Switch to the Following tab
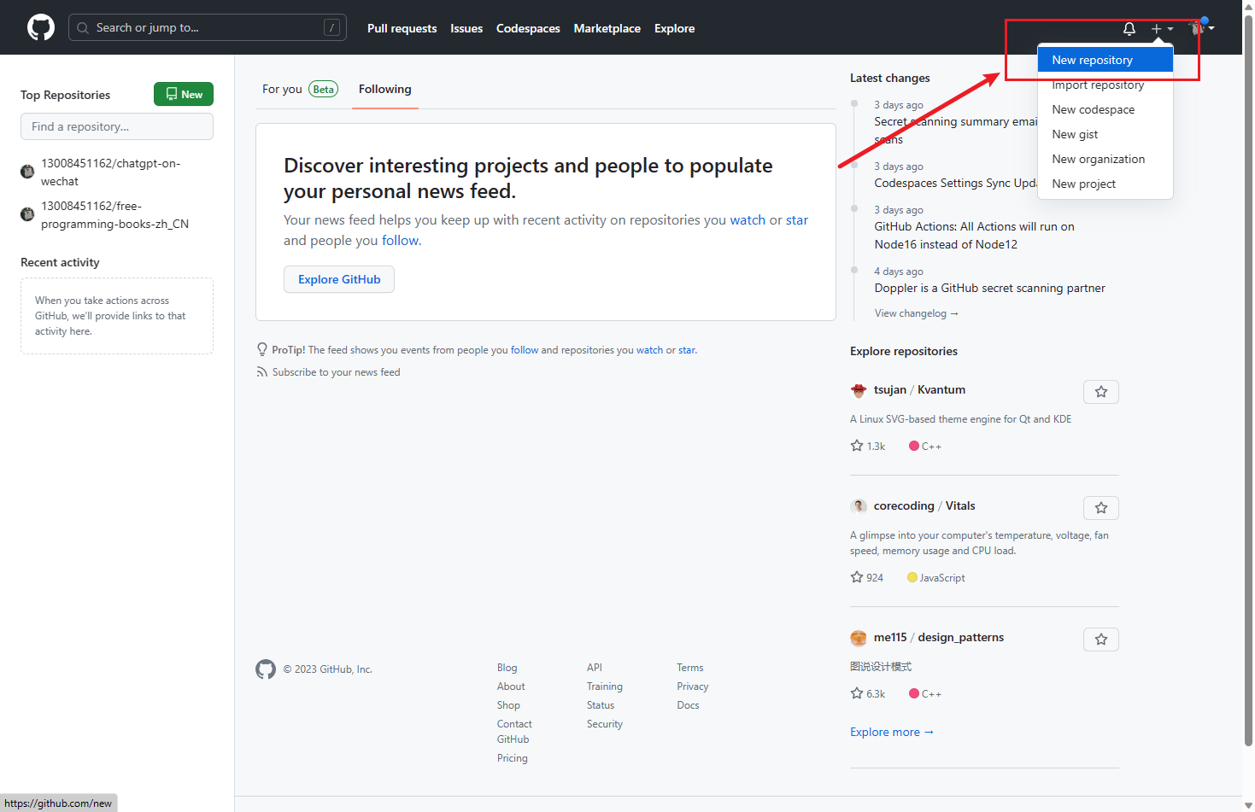Screen dimensions: 1255x812 pyautogui.click(x=384, y=89)
